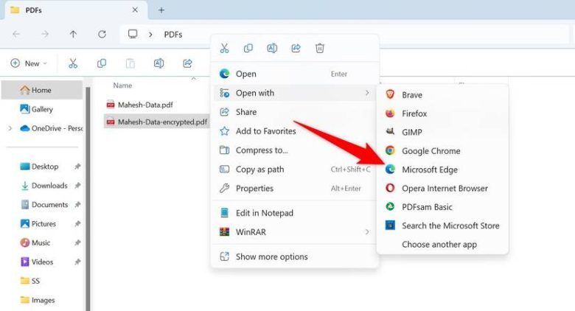Viewport: 575px width, 311px height.
Task: Select Choose another app
Action: (442, 245)
